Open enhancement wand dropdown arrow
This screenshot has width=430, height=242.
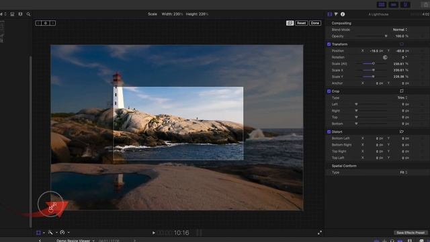point(56,233)
